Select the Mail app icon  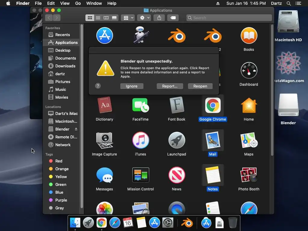pyautogui.click(x=213, y=140)
